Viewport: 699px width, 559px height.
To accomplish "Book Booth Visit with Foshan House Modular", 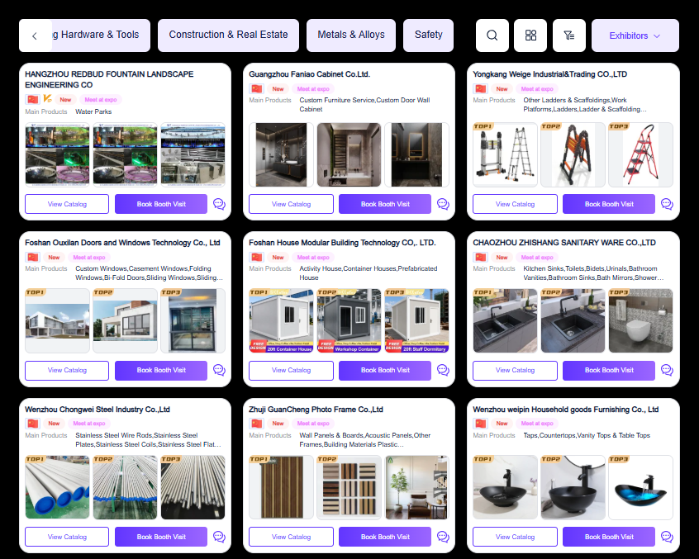I will point(385,370).
